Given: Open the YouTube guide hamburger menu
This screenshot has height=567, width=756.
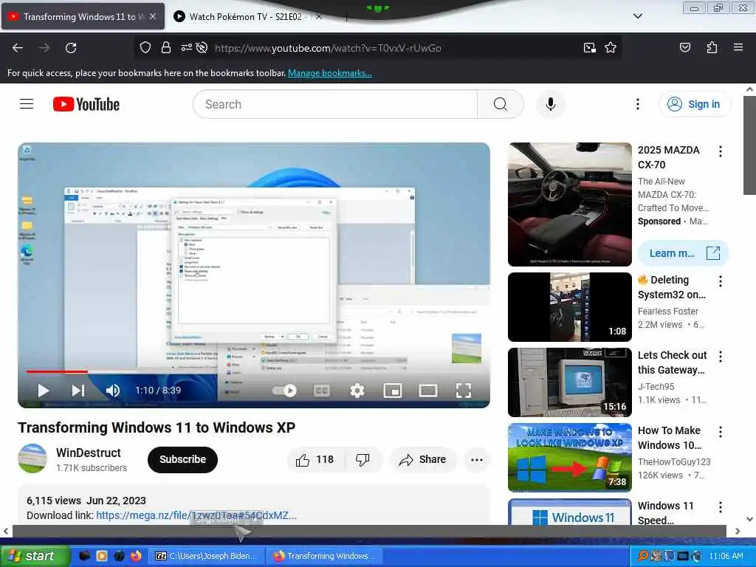Looking at the screenshot, I should click(x=27, y=104).
